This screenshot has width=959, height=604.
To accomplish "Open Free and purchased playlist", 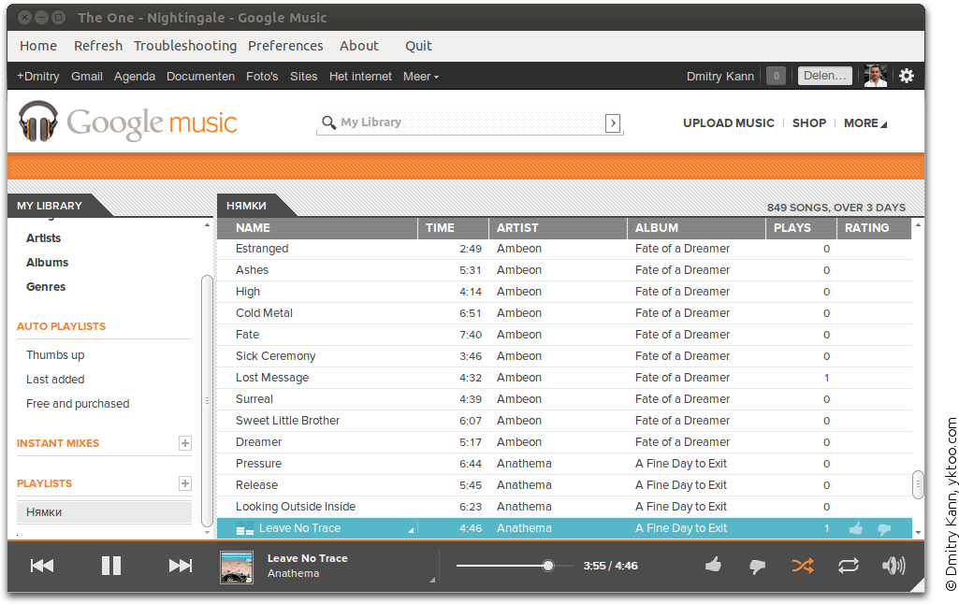I will click(78, 404).
